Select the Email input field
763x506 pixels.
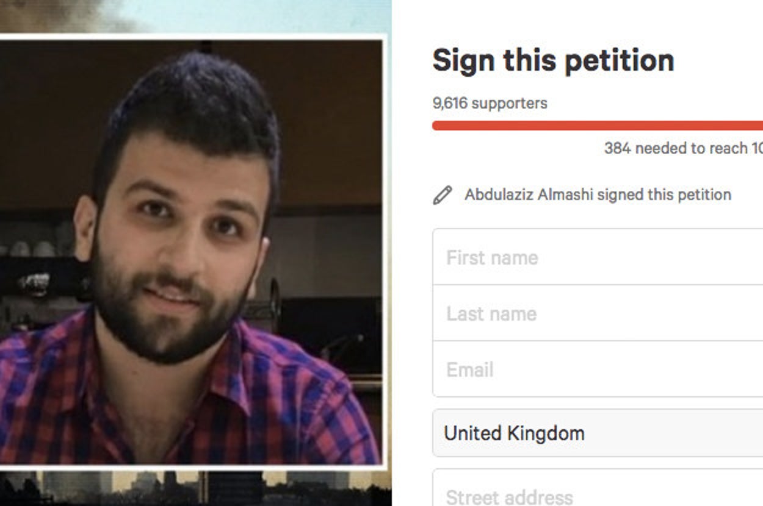(x=598, y=369)
